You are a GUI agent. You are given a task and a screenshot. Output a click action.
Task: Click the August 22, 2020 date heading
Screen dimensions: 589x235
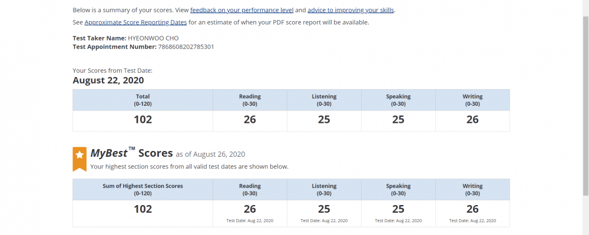[108, 80]
